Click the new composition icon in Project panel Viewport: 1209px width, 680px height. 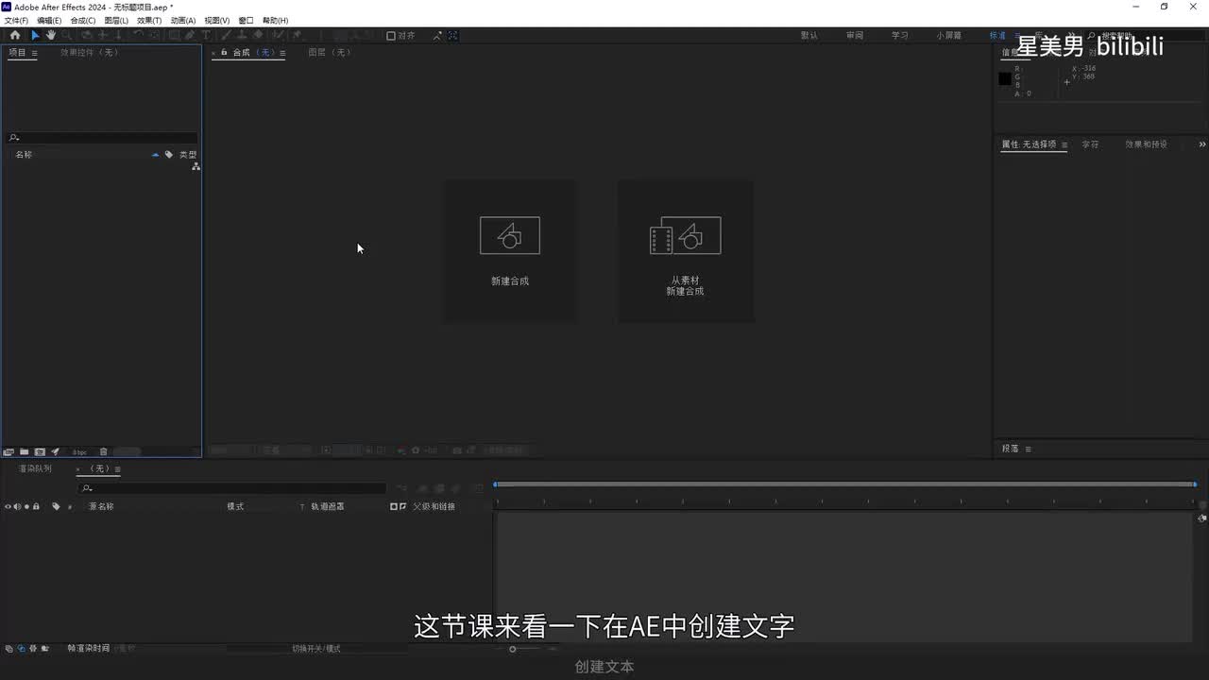click(x=40, y=451)
